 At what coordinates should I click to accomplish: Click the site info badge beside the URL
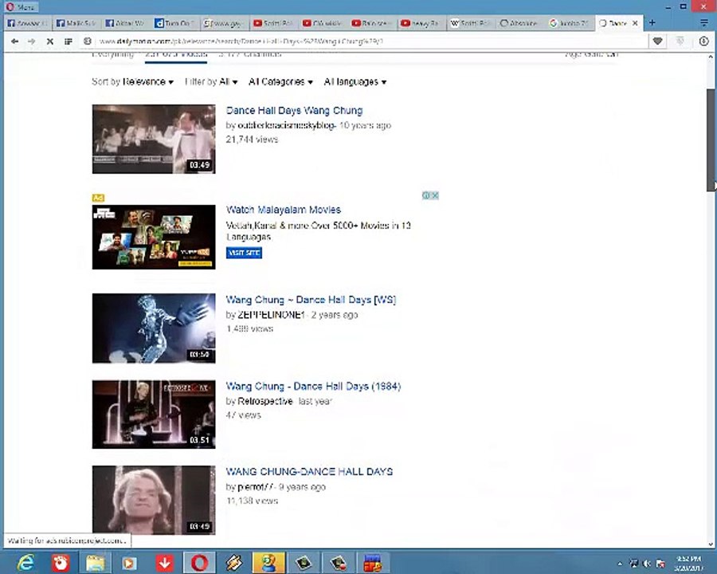pos(88,41)
